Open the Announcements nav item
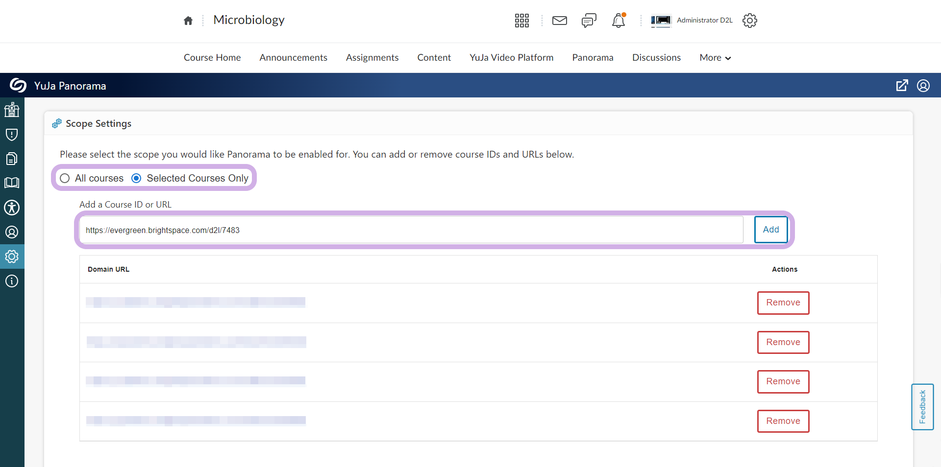The height and width of the screenshot is (467, 941). pos(293,58)
